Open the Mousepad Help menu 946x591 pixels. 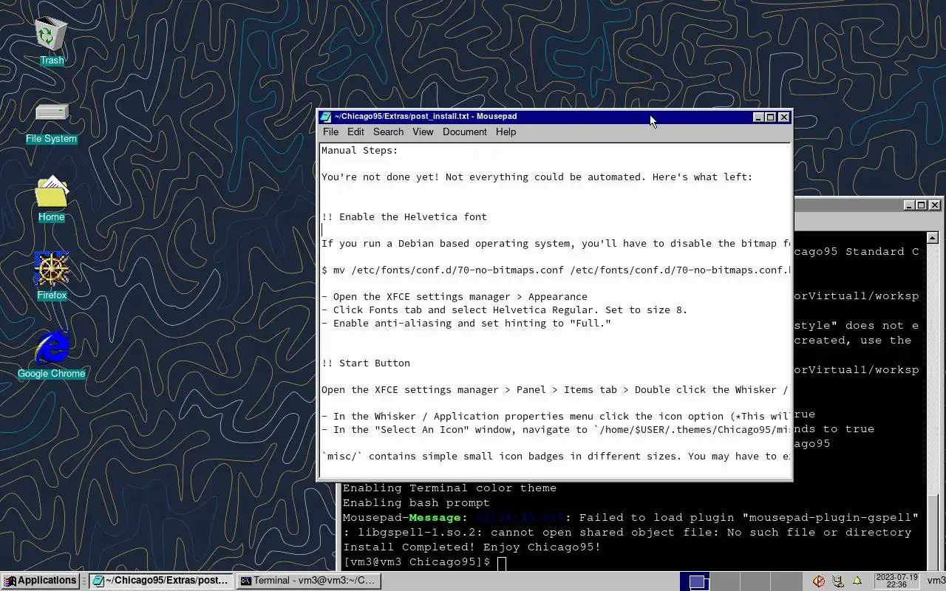pos(506,132)
